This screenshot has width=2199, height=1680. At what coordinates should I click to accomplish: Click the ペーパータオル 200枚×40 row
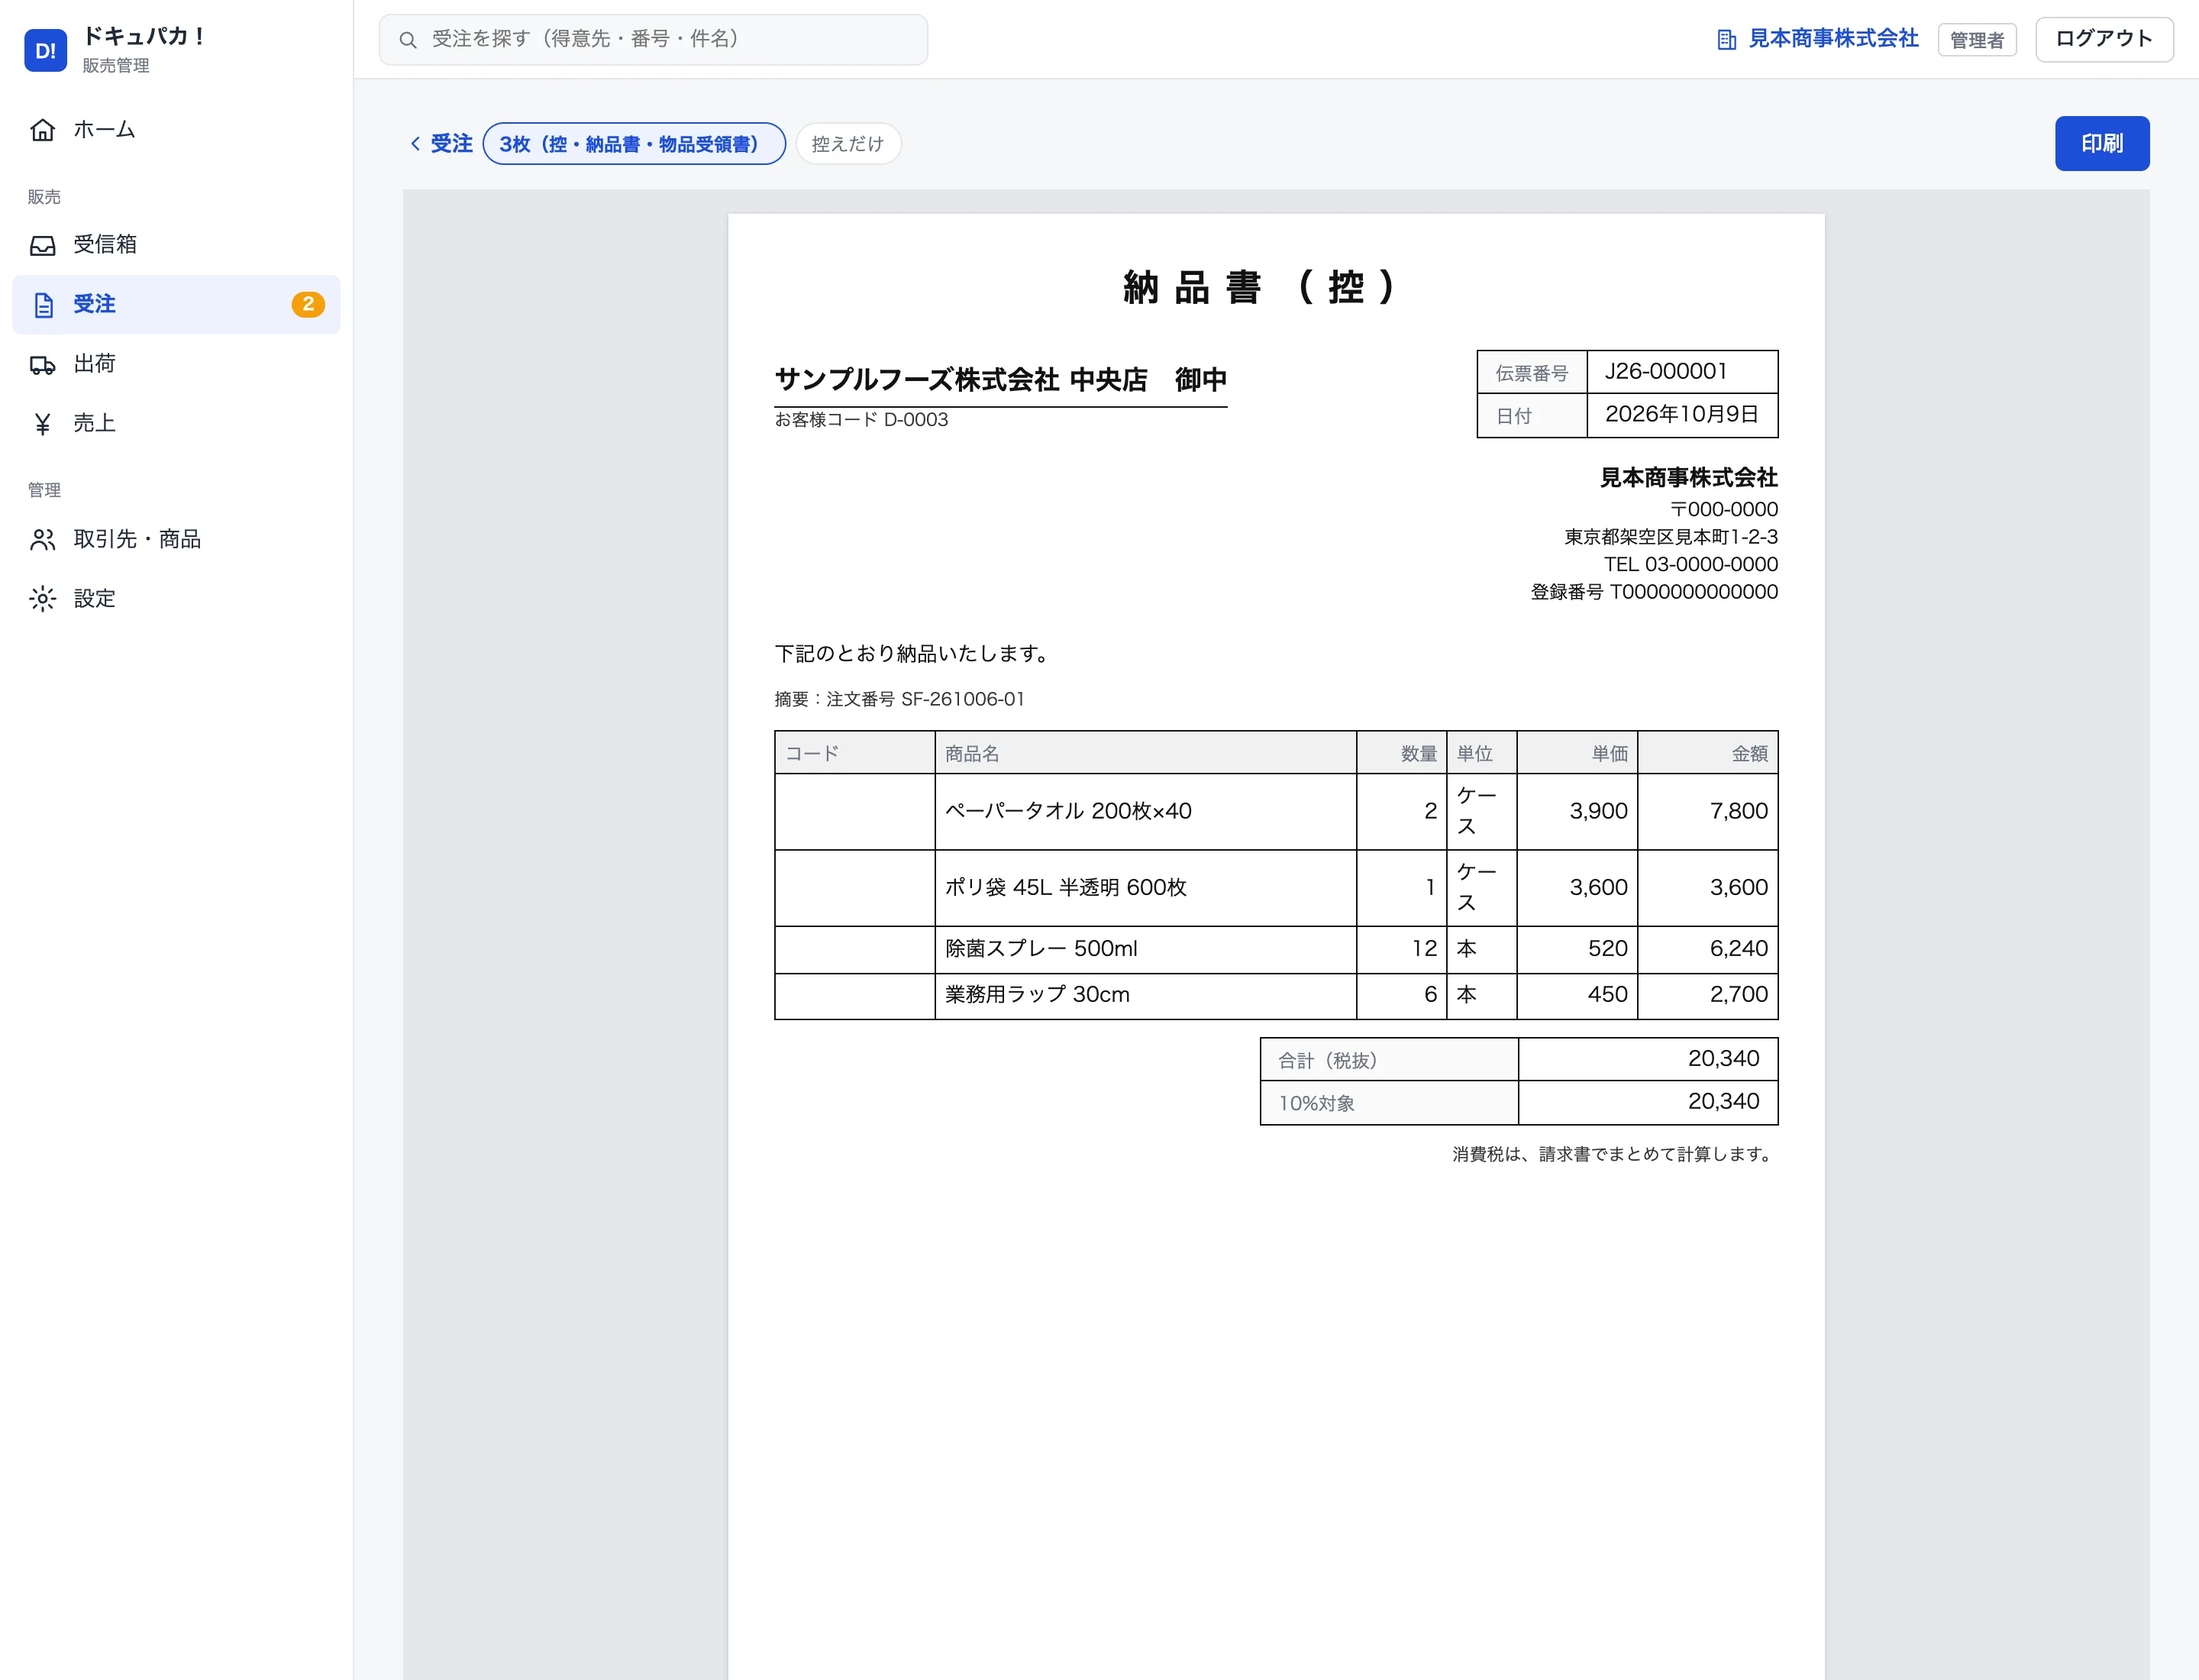pyautogui.click(x=1276, y=812)
